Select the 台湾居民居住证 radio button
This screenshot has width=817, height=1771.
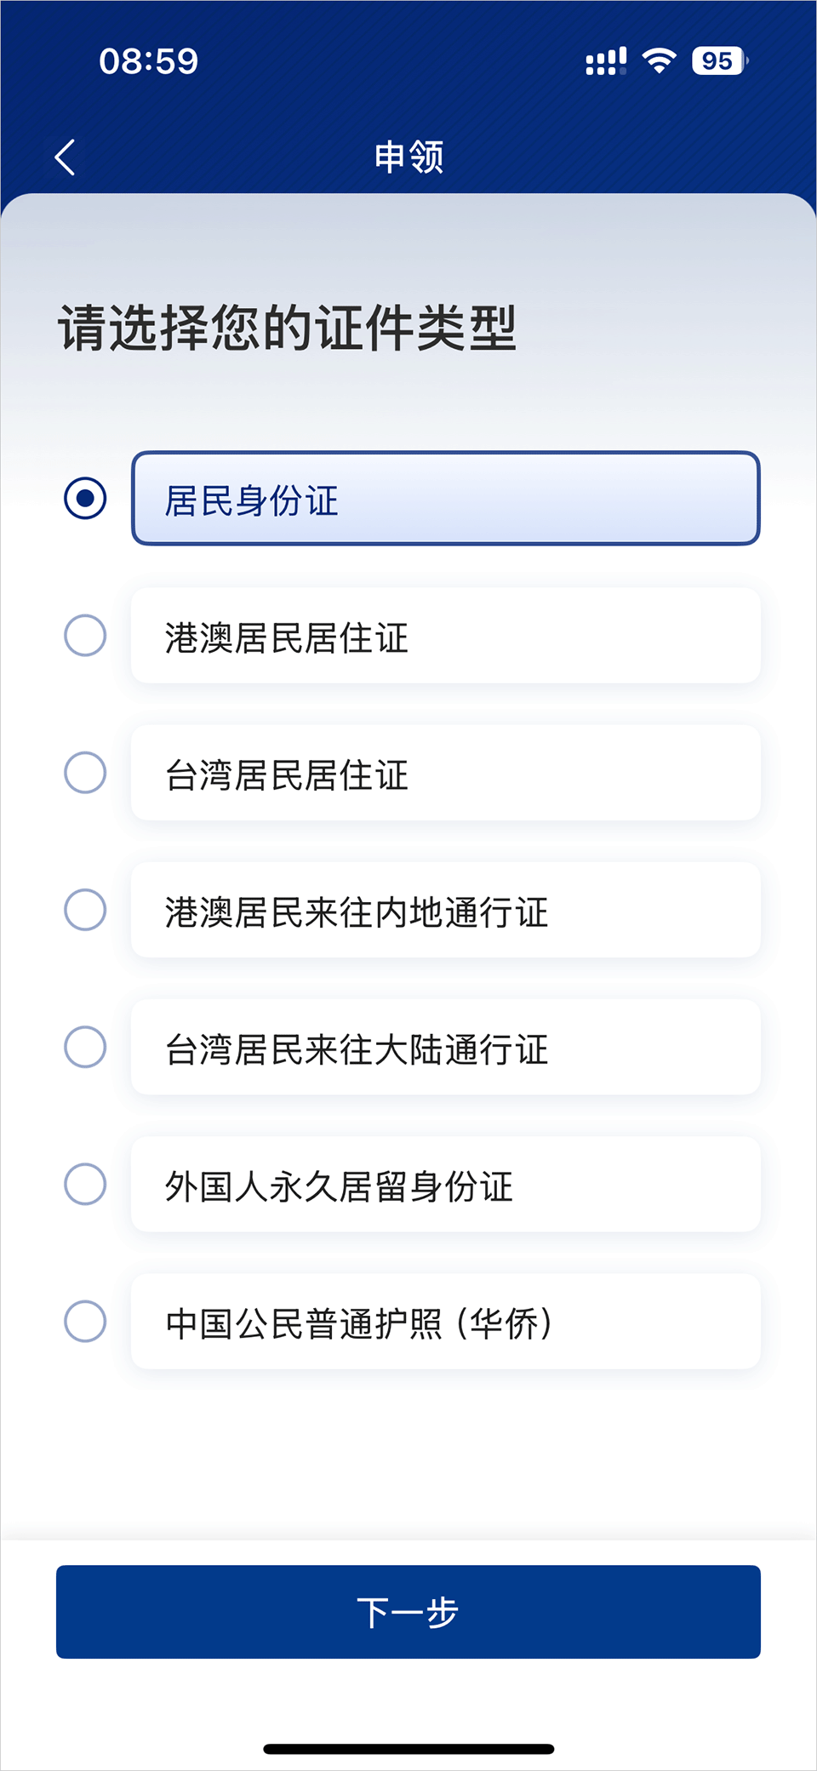pos(85,773)
